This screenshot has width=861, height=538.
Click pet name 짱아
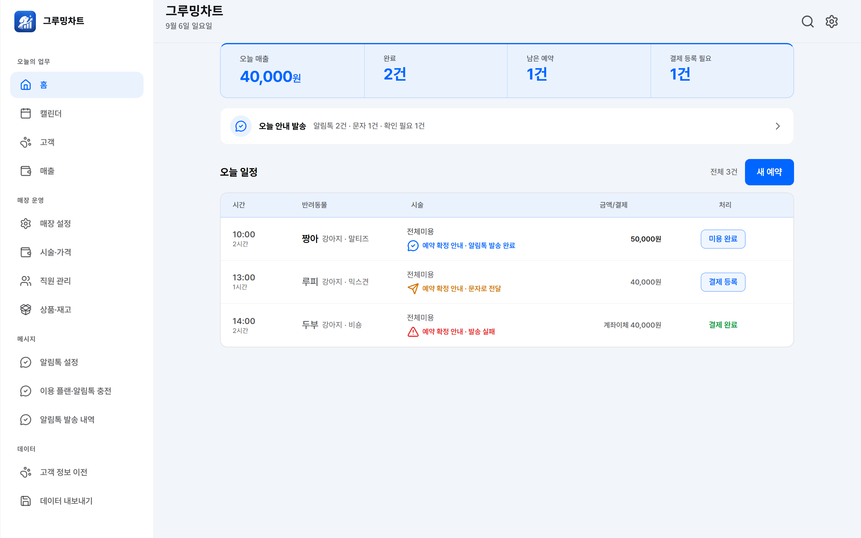[x=310, y=239]
